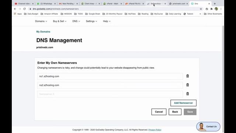The width and height of the screenshot is (236, 133).
Task: Expand the Help menu
Action: tap(107, 21)
